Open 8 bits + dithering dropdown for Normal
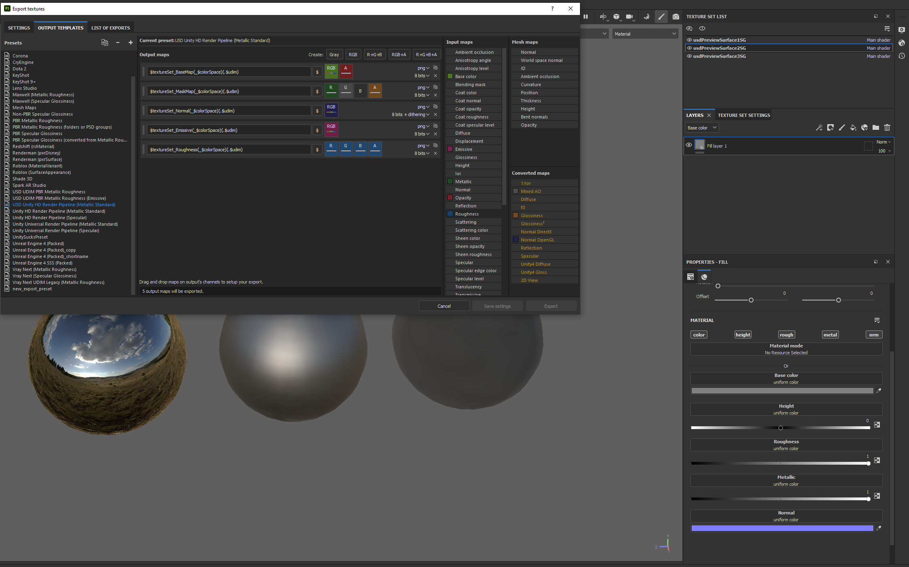This screenshot has height=567, width=909. pos(410,114)
